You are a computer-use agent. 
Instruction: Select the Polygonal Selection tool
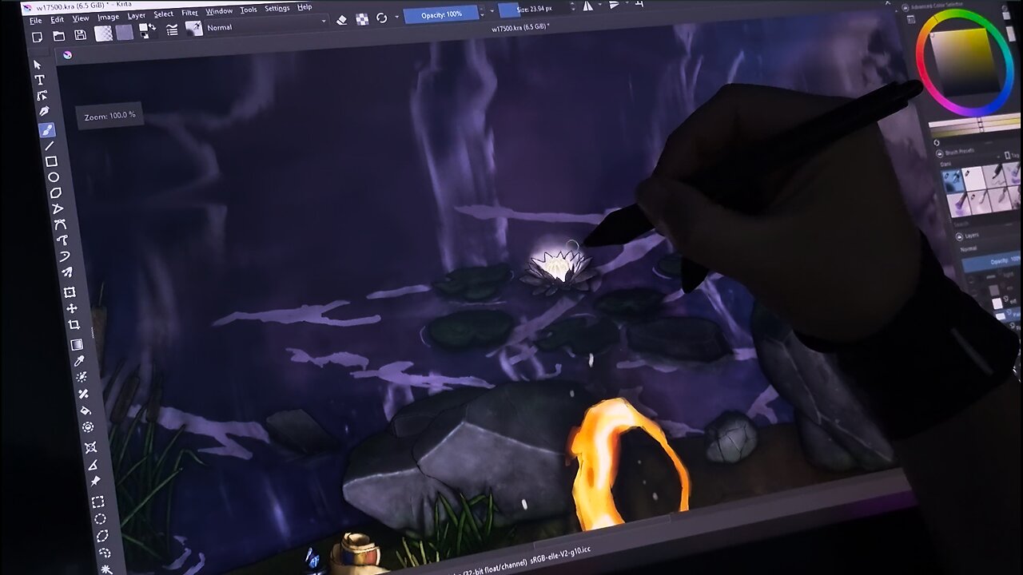102,535
